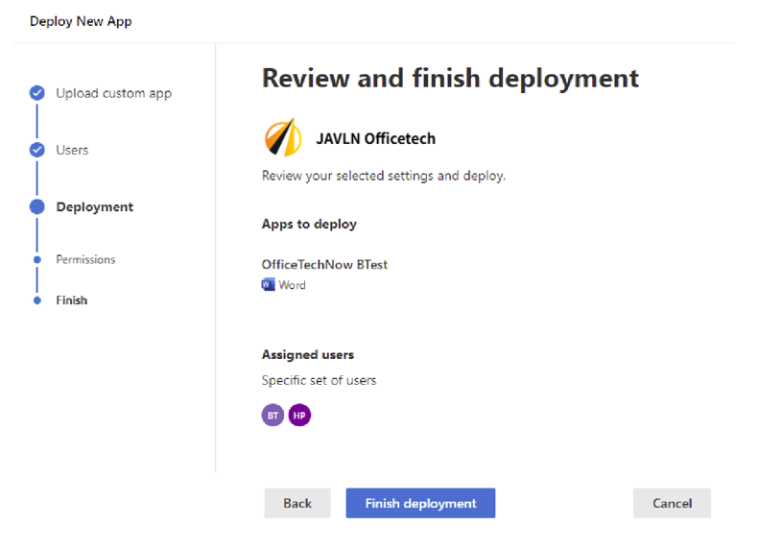Click the Finish deployment button

point(420,503)
